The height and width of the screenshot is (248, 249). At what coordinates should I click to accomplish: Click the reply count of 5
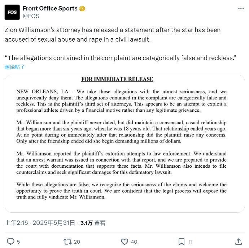(x=18, y=242)
